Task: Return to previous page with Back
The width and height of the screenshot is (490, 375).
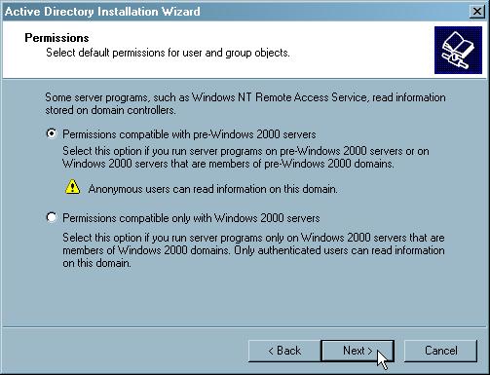Action: (x=284, y=351)
